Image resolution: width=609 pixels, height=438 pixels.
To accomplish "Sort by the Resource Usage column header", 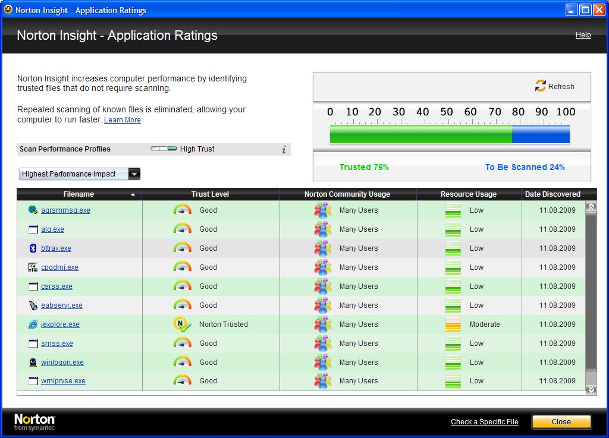I will click(469, 194).
